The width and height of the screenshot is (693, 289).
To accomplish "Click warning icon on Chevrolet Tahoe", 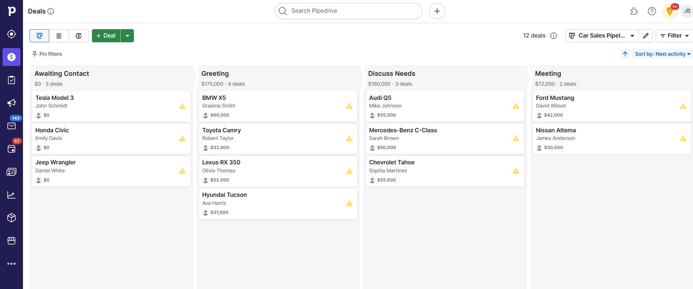I will pyautogui.click(x=516, y=171).
